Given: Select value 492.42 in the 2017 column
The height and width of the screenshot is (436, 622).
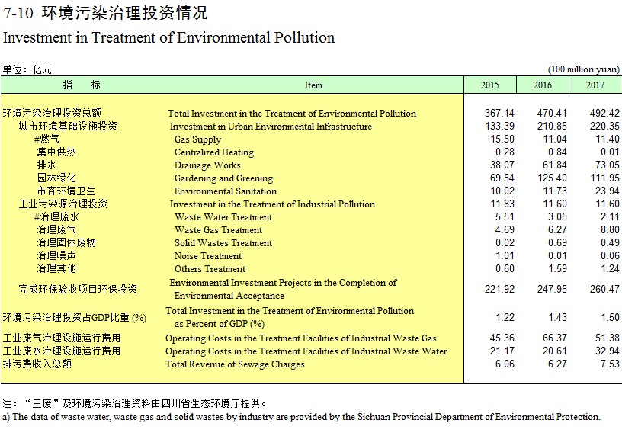Looking at the screenshot, I should click(x=604, y=113).
